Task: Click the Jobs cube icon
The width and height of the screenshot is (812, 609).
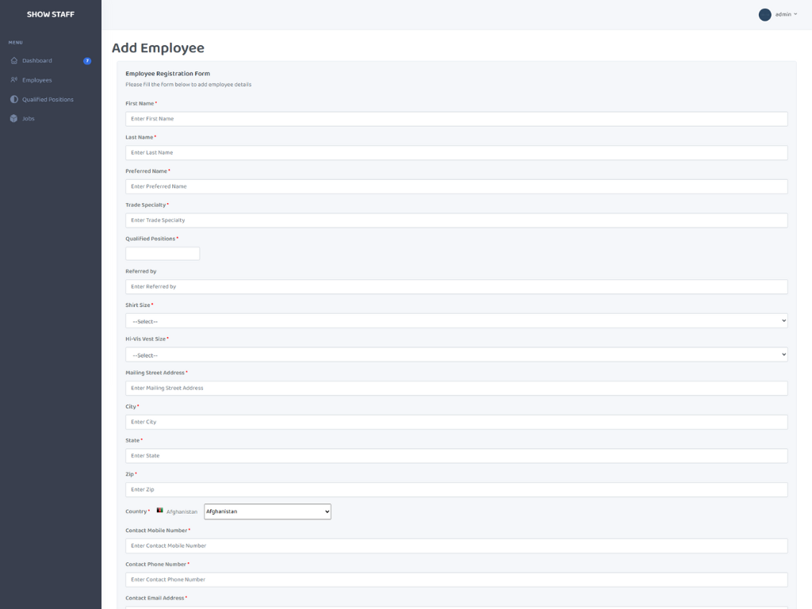Action: (14, 119)
